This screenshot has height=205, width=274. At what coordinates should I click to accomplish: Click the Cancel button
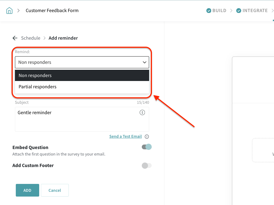(55, 190)
